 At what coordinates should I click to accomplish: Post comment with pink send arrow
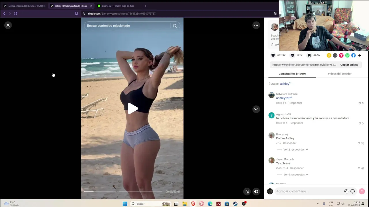[362, 191]
